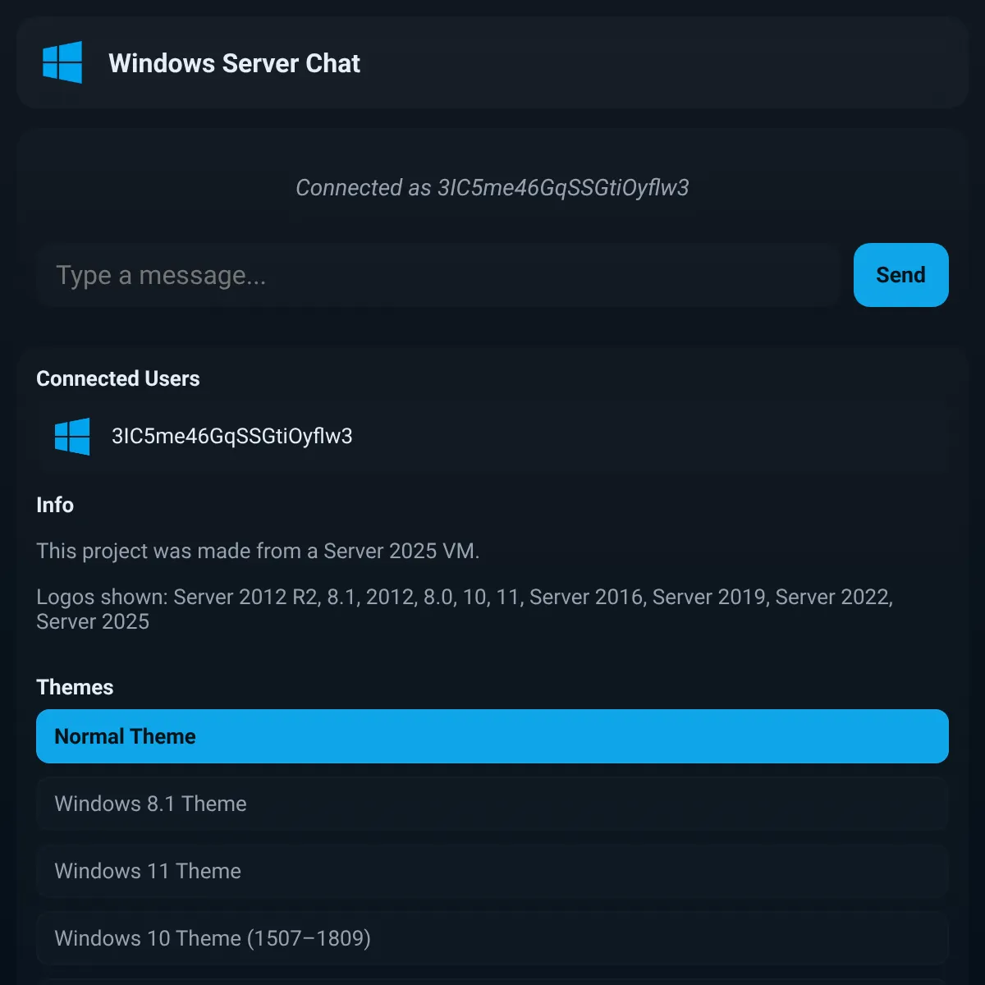Screen dimensions: 985x985
Task: Click the 'Connected Users' heading
Action: coord(118,378)
